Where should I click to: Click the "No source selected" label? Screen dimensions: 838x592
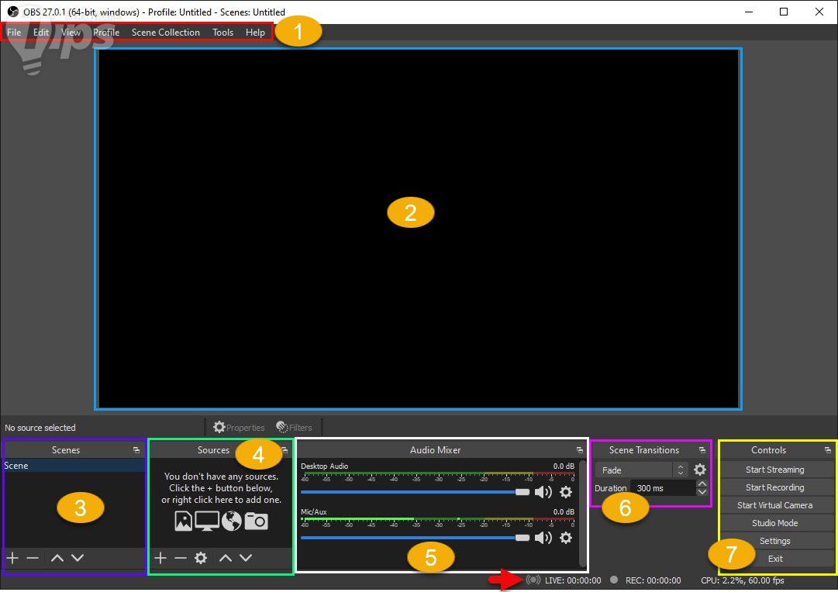pos(40,428)
